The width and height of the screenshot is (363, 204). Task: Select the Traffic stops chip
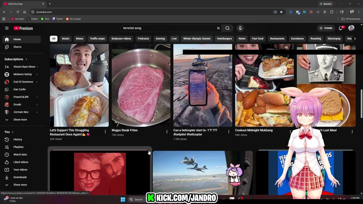[x=97, y=39]
